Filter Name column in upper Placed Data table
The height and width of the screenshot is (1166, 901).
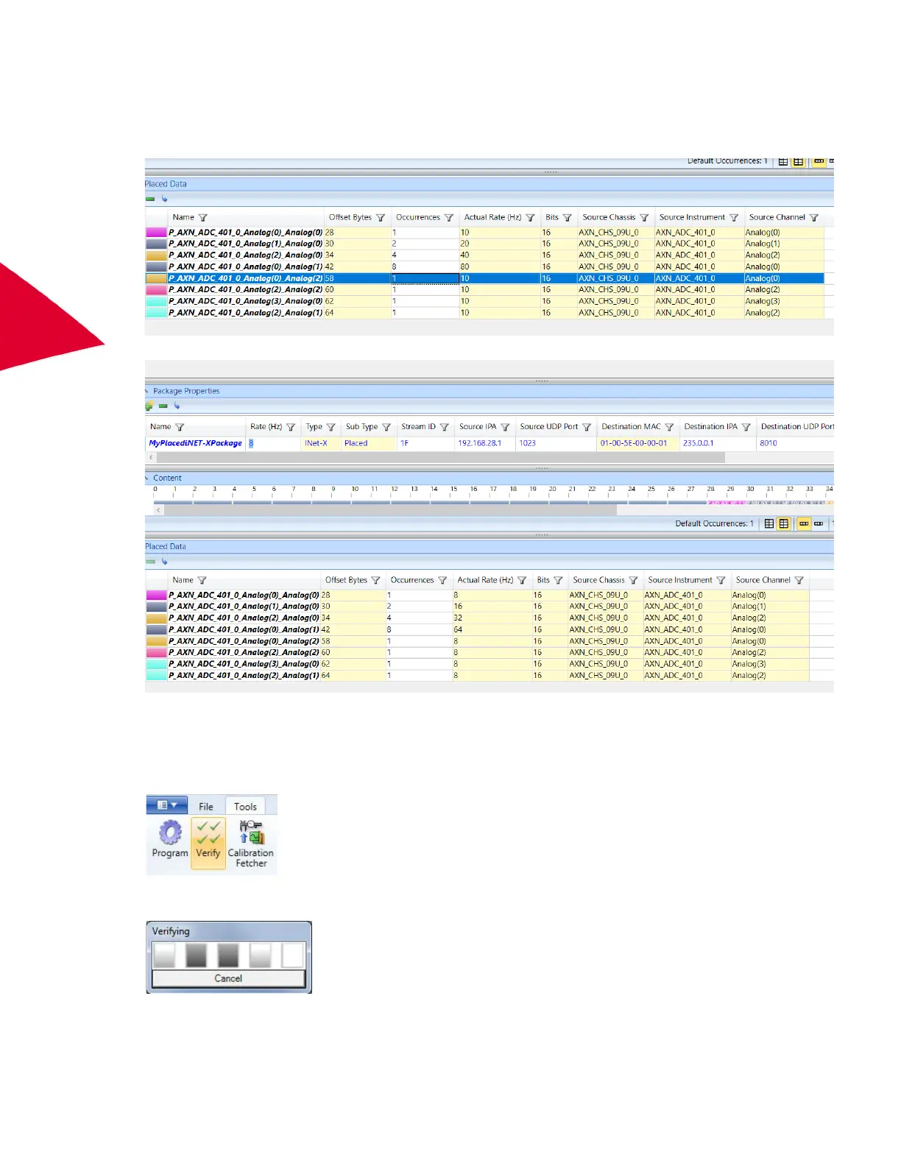(x=203, y=218)
